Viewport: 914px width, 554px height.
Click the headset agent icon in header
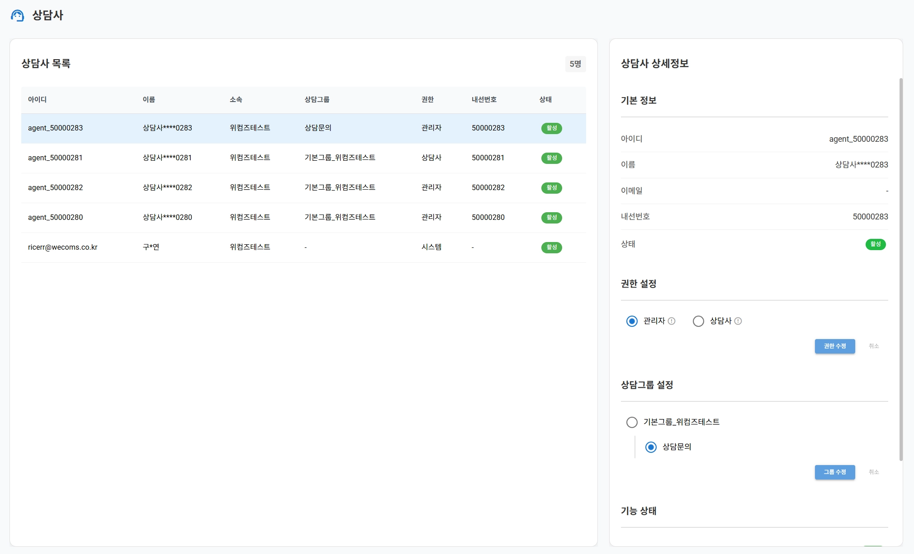pos(17,16)
